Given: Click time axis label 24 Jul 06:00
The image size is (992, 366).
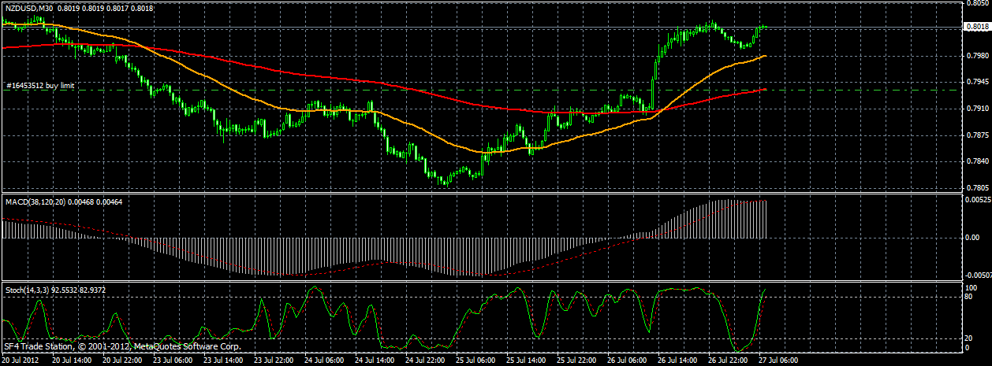Looking at the screenshot, I should pos(323,360).
